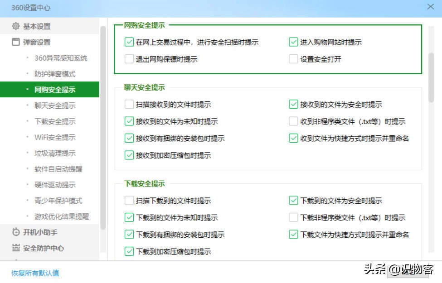Enable 退出网购保镖时提示

point(129,59)
